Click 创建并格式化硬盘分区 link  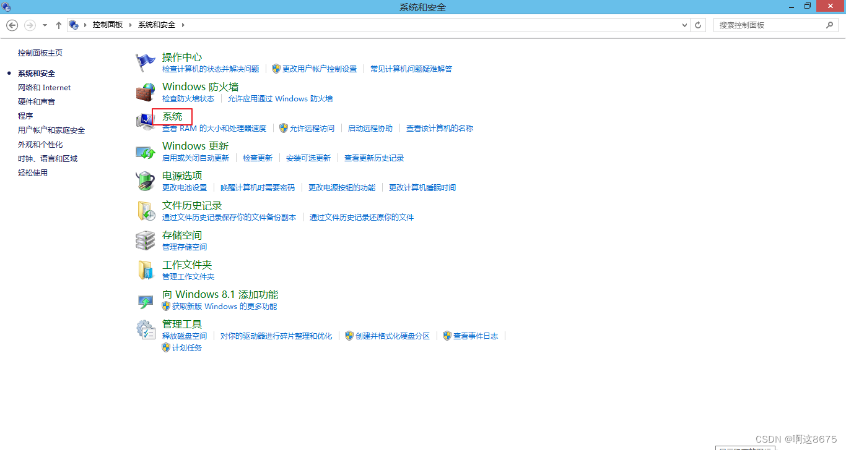coord(393,336)
